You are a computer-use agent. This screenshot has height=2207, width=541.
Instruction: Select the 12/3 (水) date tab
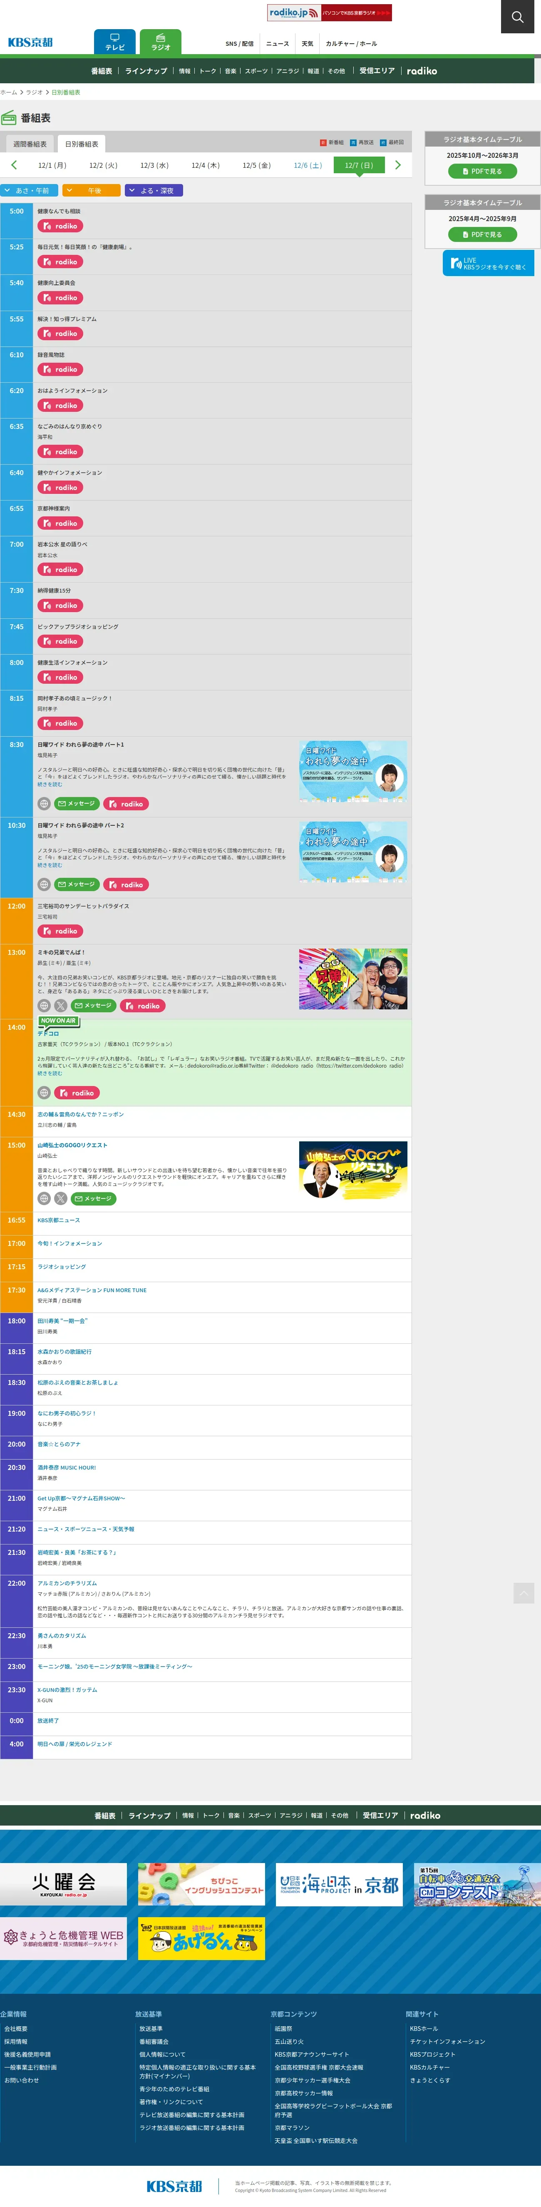154,165
